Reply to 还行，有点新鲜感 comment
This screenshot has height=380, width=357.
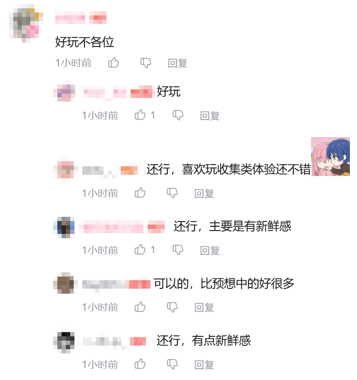coord(204,365)
